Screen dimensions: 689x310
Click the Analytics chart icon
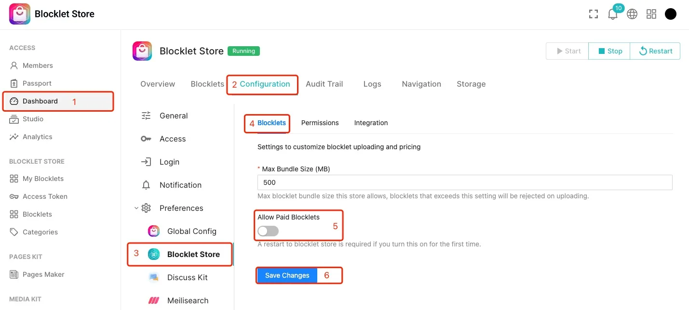pos(14,137)
